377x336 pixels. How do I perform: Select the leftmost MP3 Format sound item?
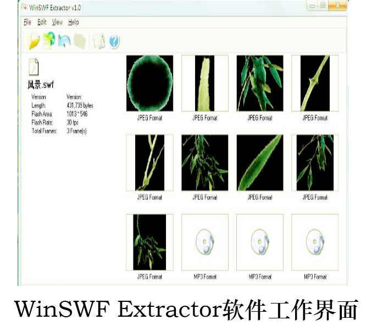pyautogui.click(x=205, y=242)
